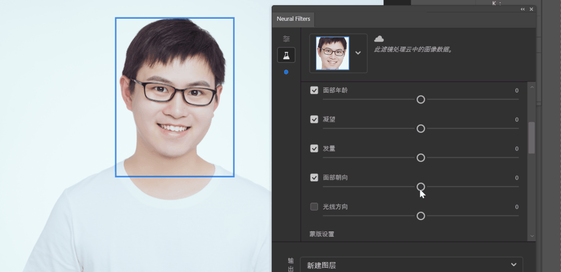Click the 面部朝向 value field
The width and height of the screenshot is (561, 272).
pos(517,178)
